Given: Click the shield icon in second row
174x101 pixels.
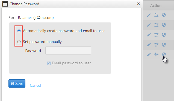Looking at the screenshot, I should (x=164, y=25).
